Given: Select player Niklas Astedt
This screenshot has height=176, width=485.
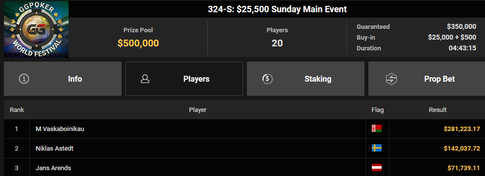Looking at the screenshot, I should [x=54, y=149].
